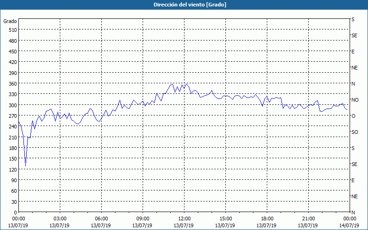This screenshot has width=368, height=230.
Task: Click the 450 y-axis label
Action: tap(13, 52)
